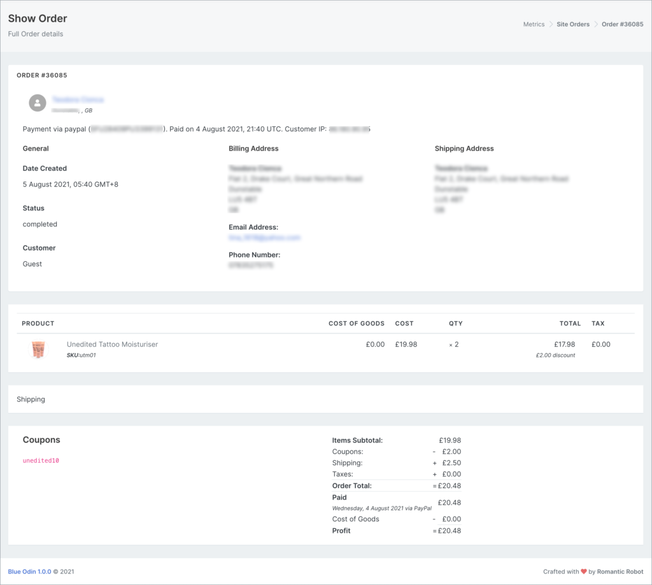Click the Product column header
Screen dimensions: 652x585
38,324
